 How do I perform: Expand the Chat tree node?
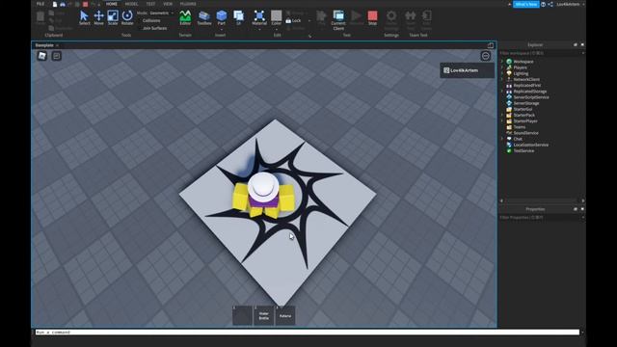[x=502, y=139]
